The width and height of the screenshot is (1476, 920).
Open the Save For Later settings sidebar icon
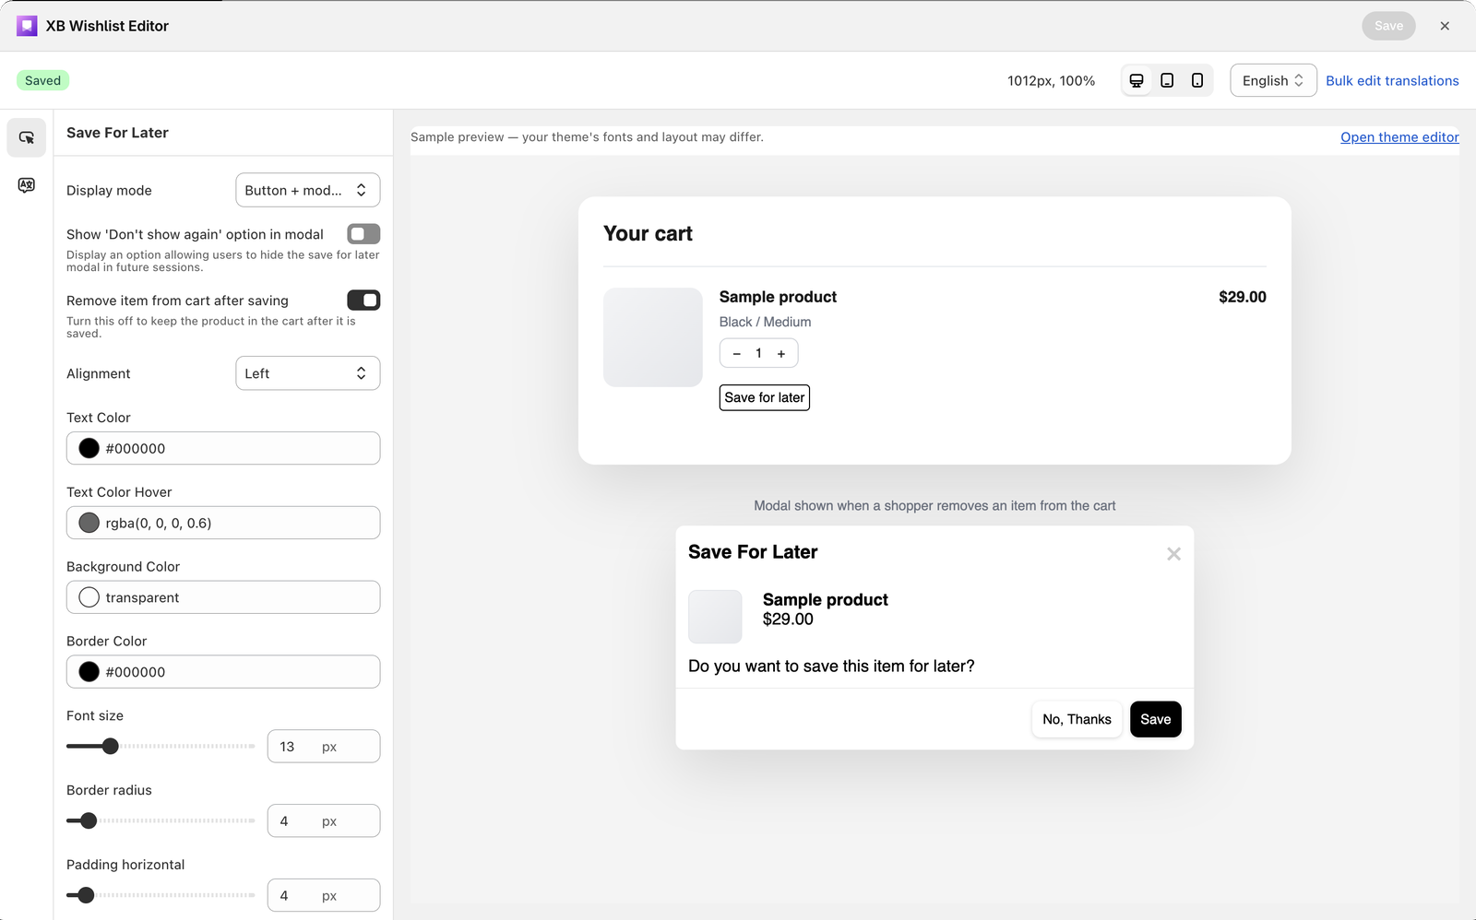27,137
